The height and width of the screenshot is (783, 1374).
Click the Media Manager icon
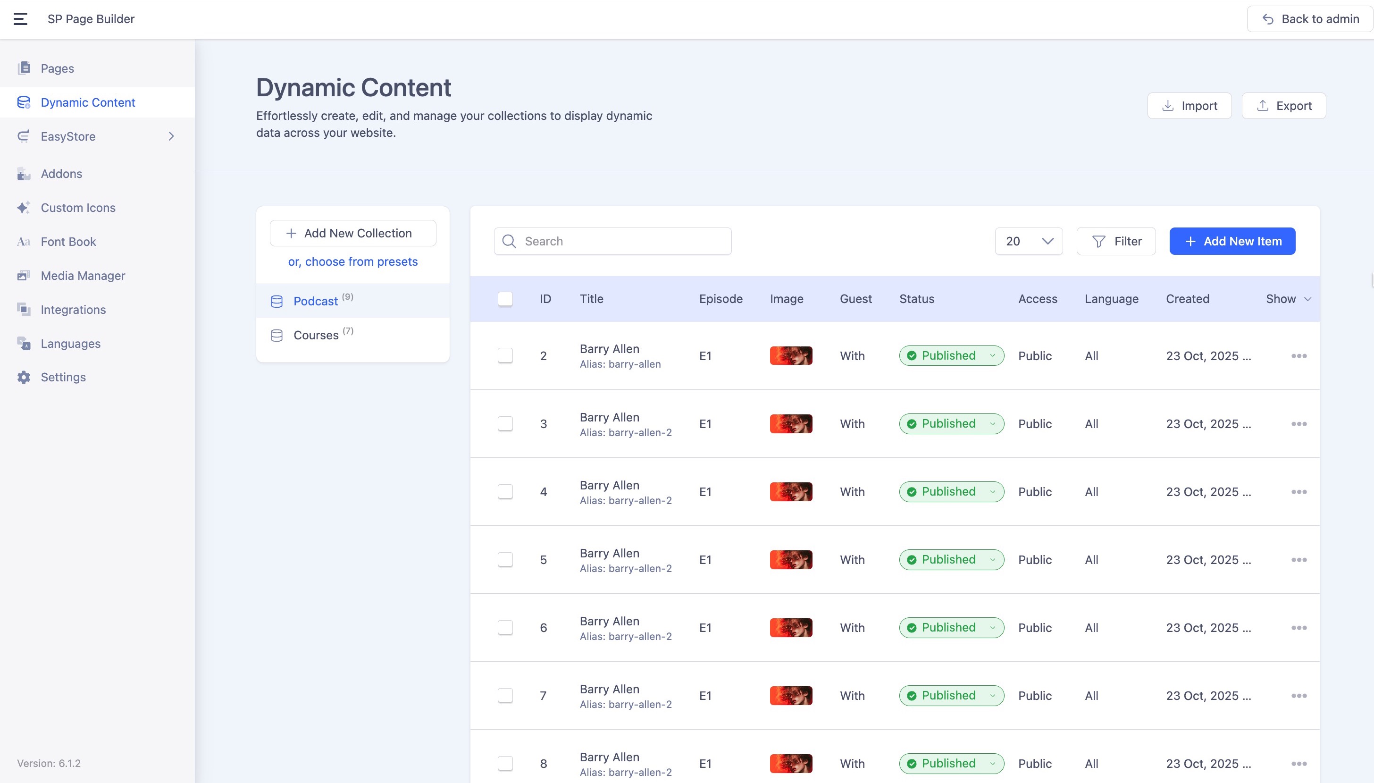(x=23, y=275)
